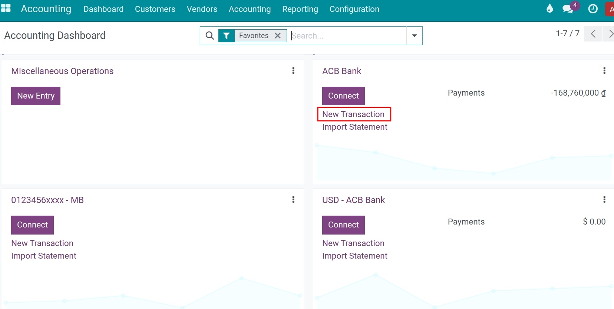
Task: Open the activities clock icon
Action: 593,9
